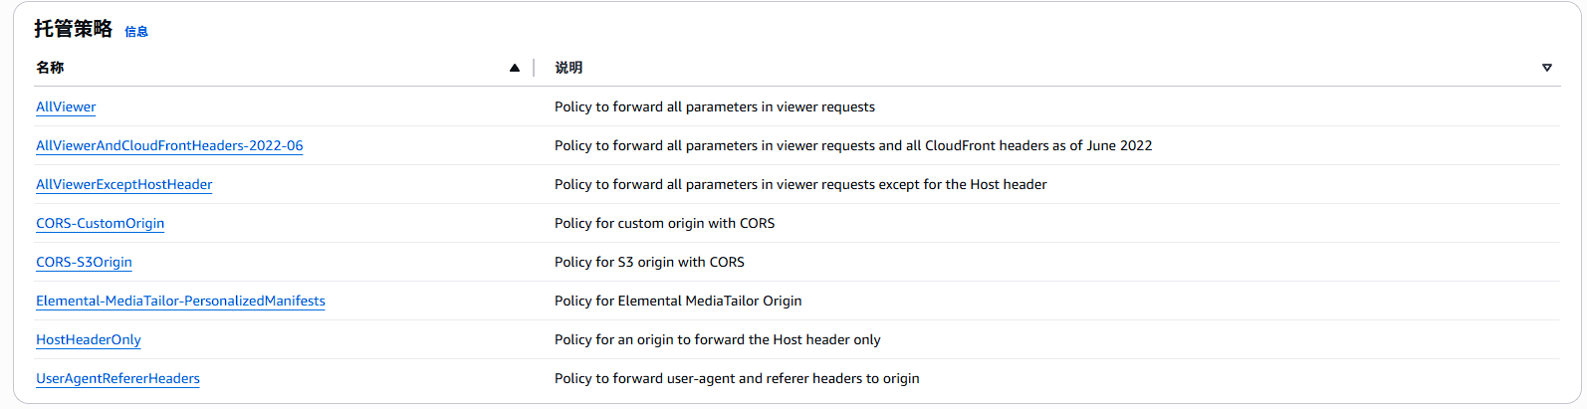Click the user-agent and referer headers description

(x=736, y=378)
